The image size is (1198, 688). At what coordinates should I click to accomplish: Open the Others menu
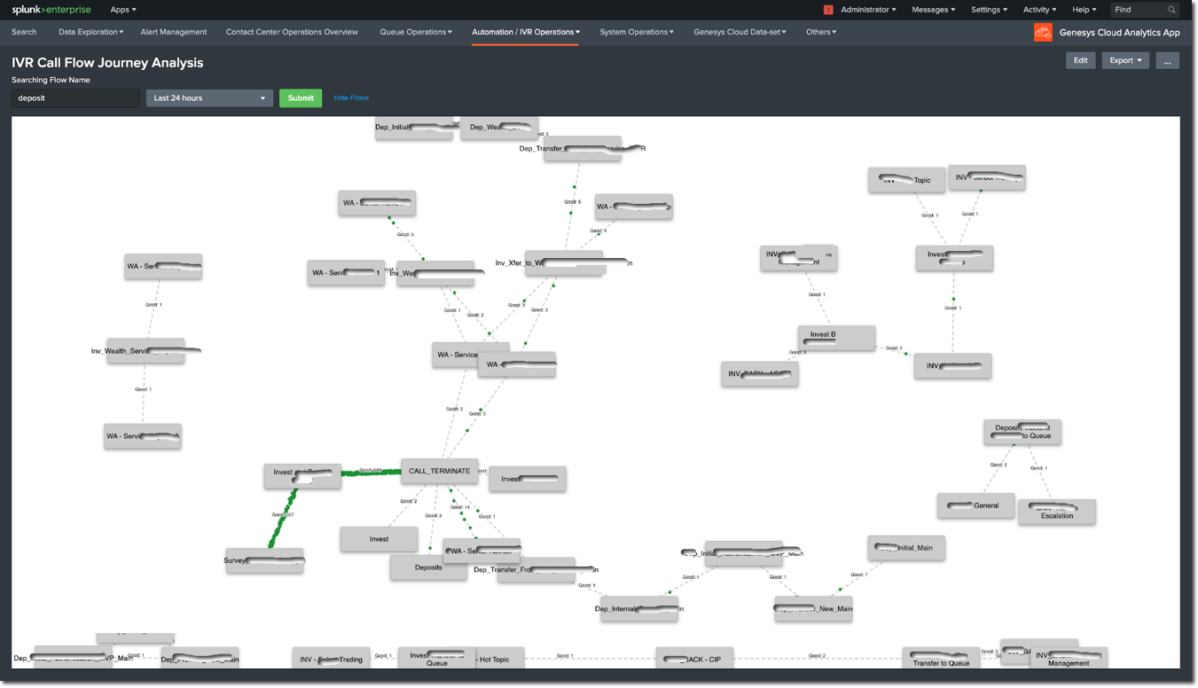coord(821,32)
